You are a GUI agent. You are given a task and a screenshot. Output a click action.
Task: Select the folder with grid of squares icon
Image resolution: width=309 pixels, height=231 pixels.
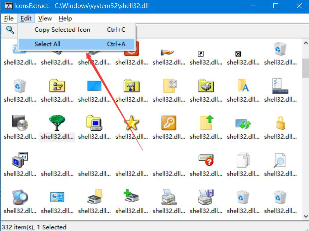(170, 86)
